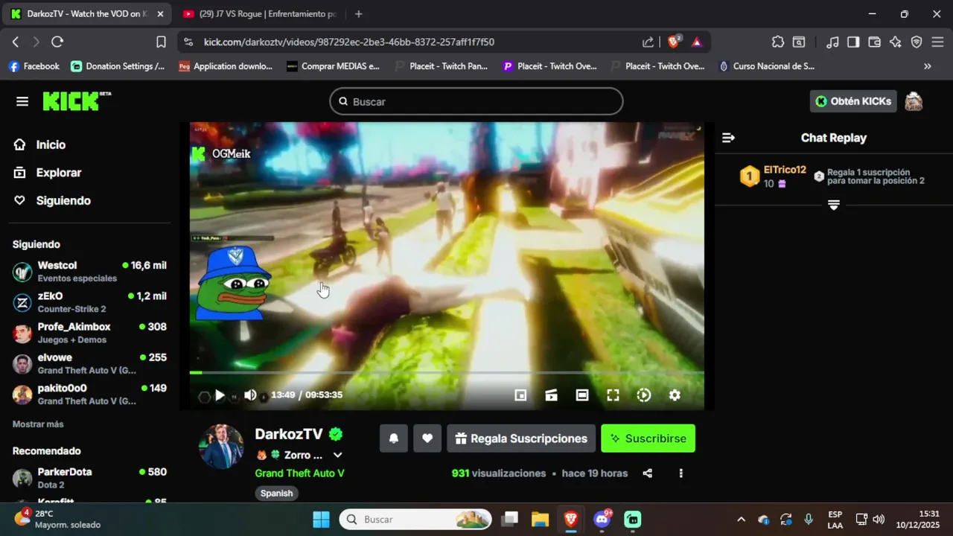Focus the Kick Buscar search field
Image resolution: width=953 pixels, height=536 pixels.
[x=476, y=101]
